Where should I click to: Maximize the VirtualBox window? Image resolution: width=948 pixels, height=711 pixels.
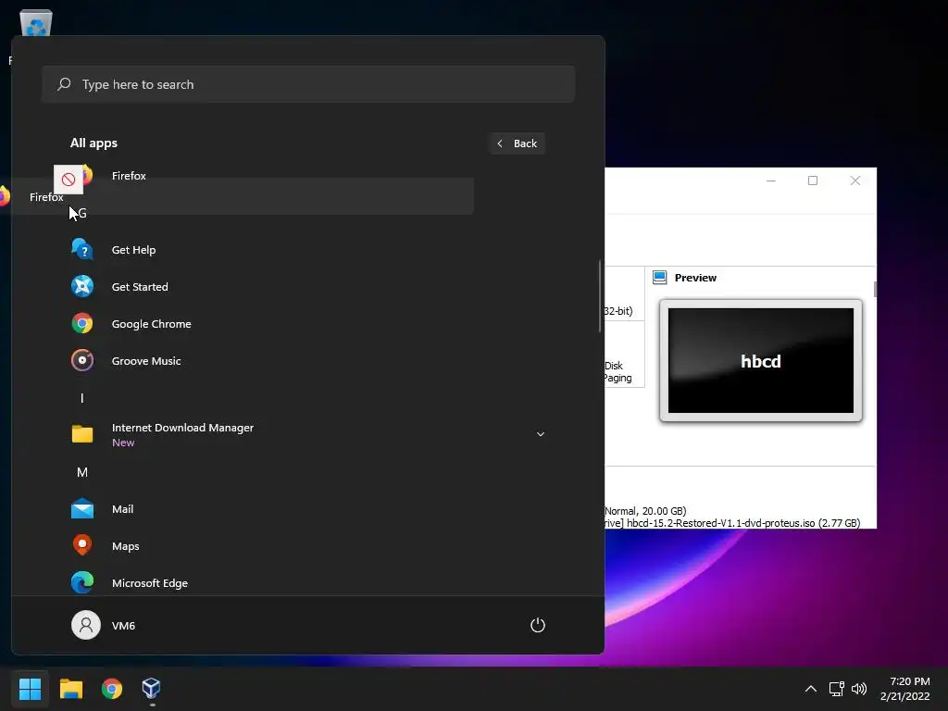813,181
